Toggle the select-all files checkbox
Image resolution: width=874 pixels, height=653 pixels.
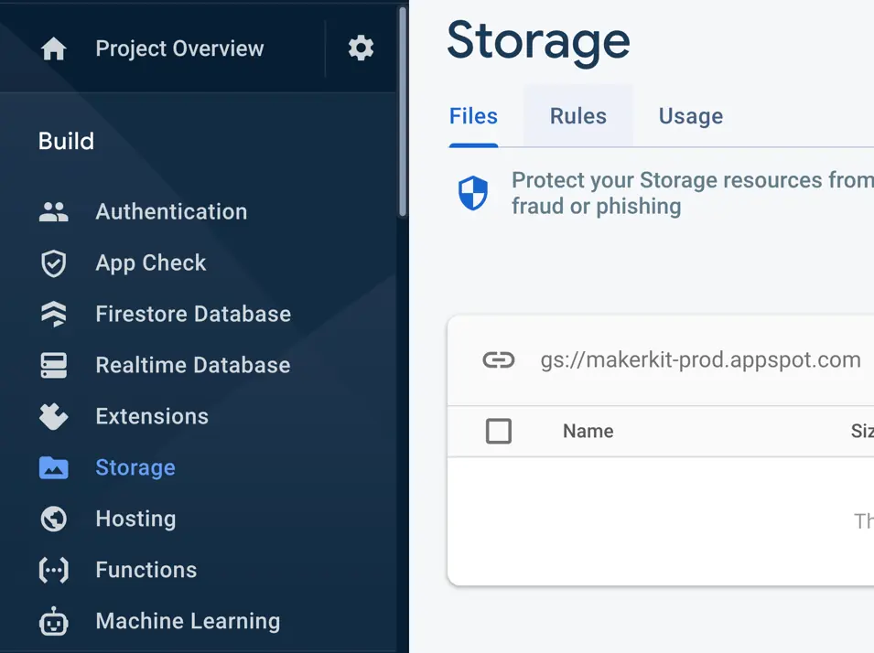[499, 431]
